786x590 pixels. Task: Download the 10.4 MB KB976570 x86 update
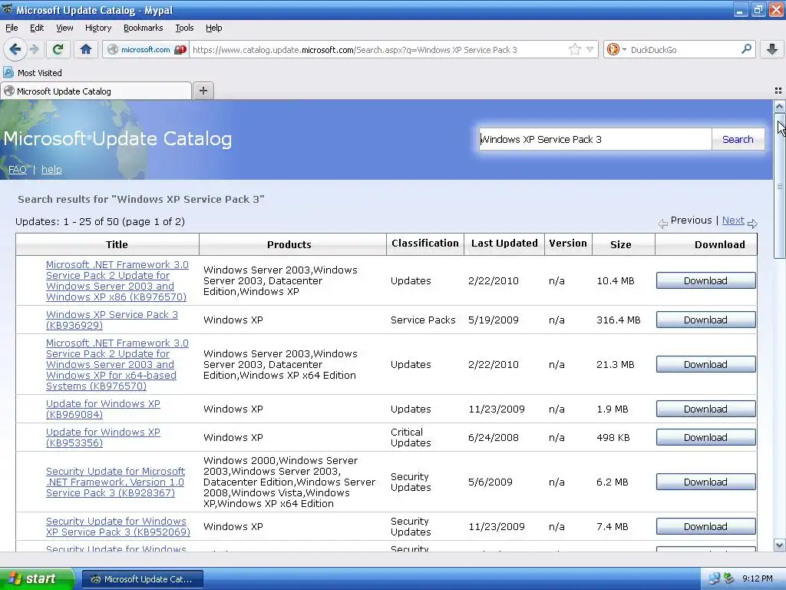[x=706, y=280]
